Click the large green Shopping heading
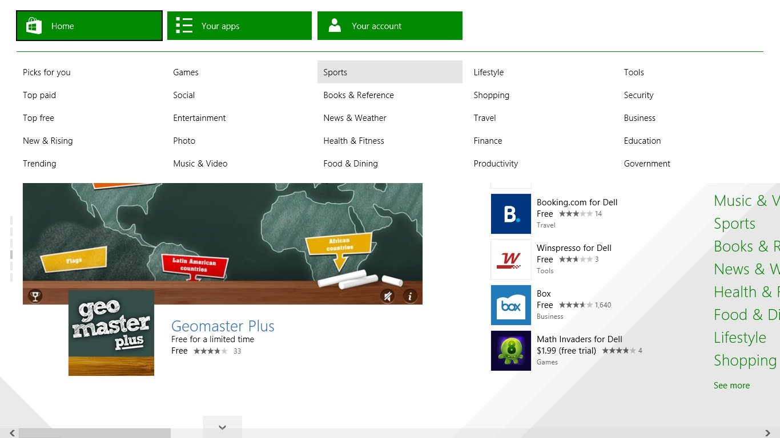Screen dimensions: 780x438 (745, 360)
